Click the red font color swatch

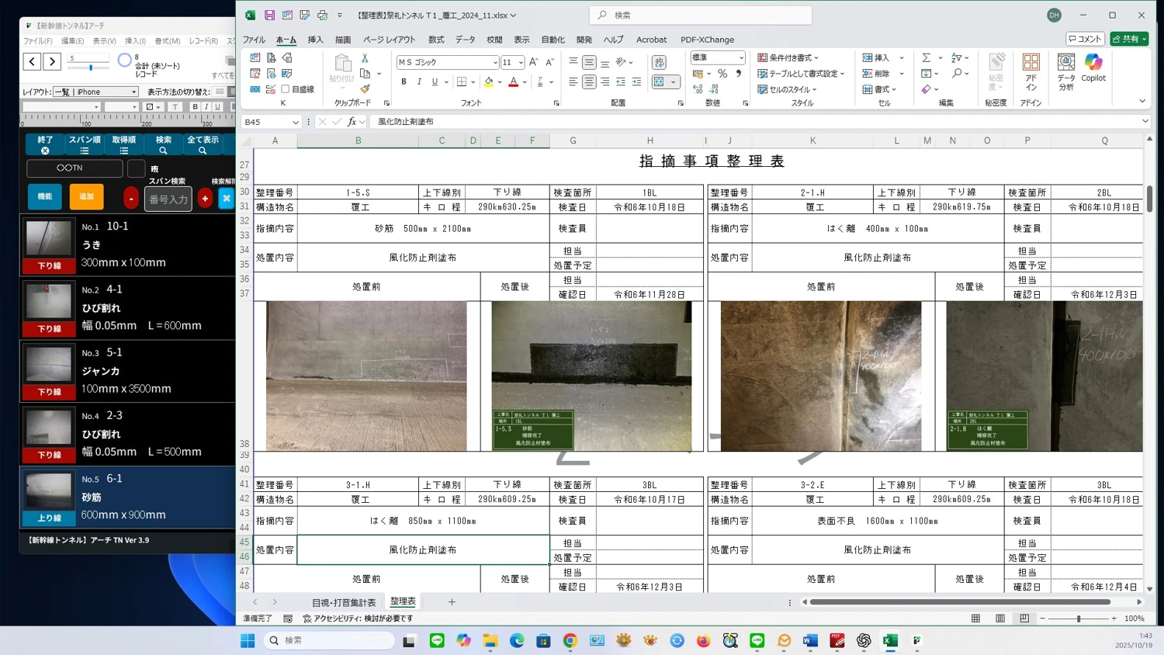click(x=513, y=81)
